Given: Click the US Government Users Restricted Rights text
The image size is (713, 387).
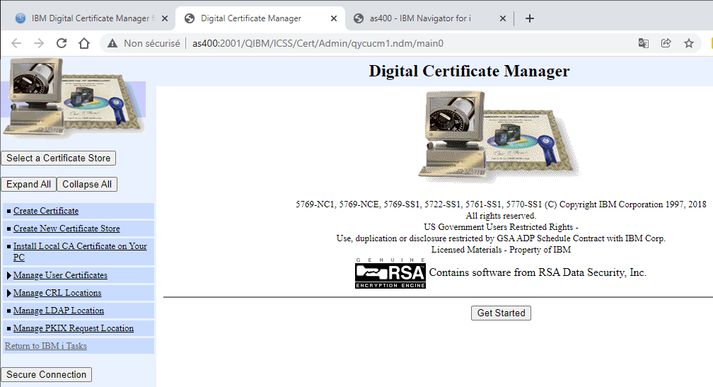Looking at the screenshot, I should point(501,227).
